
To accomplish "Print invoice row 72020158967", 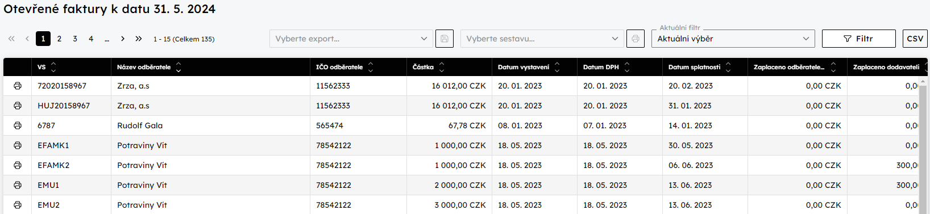I will (x=18, y=86).
